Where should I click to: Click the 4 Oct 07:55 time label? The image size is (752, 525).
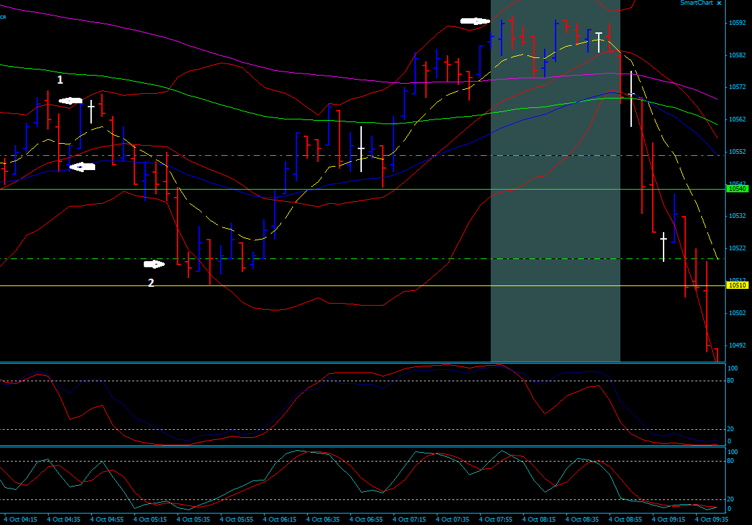click(495, 519)
